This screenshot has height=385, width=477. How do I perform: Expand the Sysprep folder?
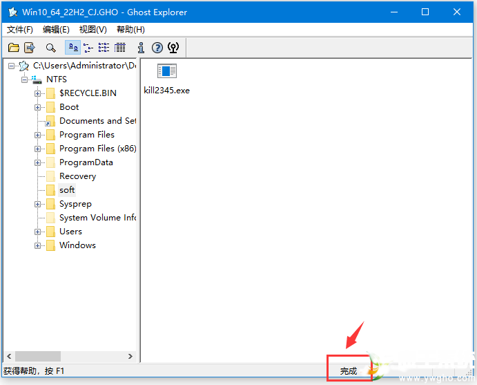coord(37,204)
